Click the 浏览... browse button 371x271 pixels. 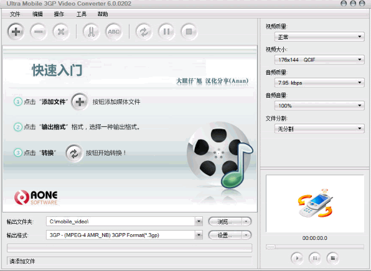[225, 221]
